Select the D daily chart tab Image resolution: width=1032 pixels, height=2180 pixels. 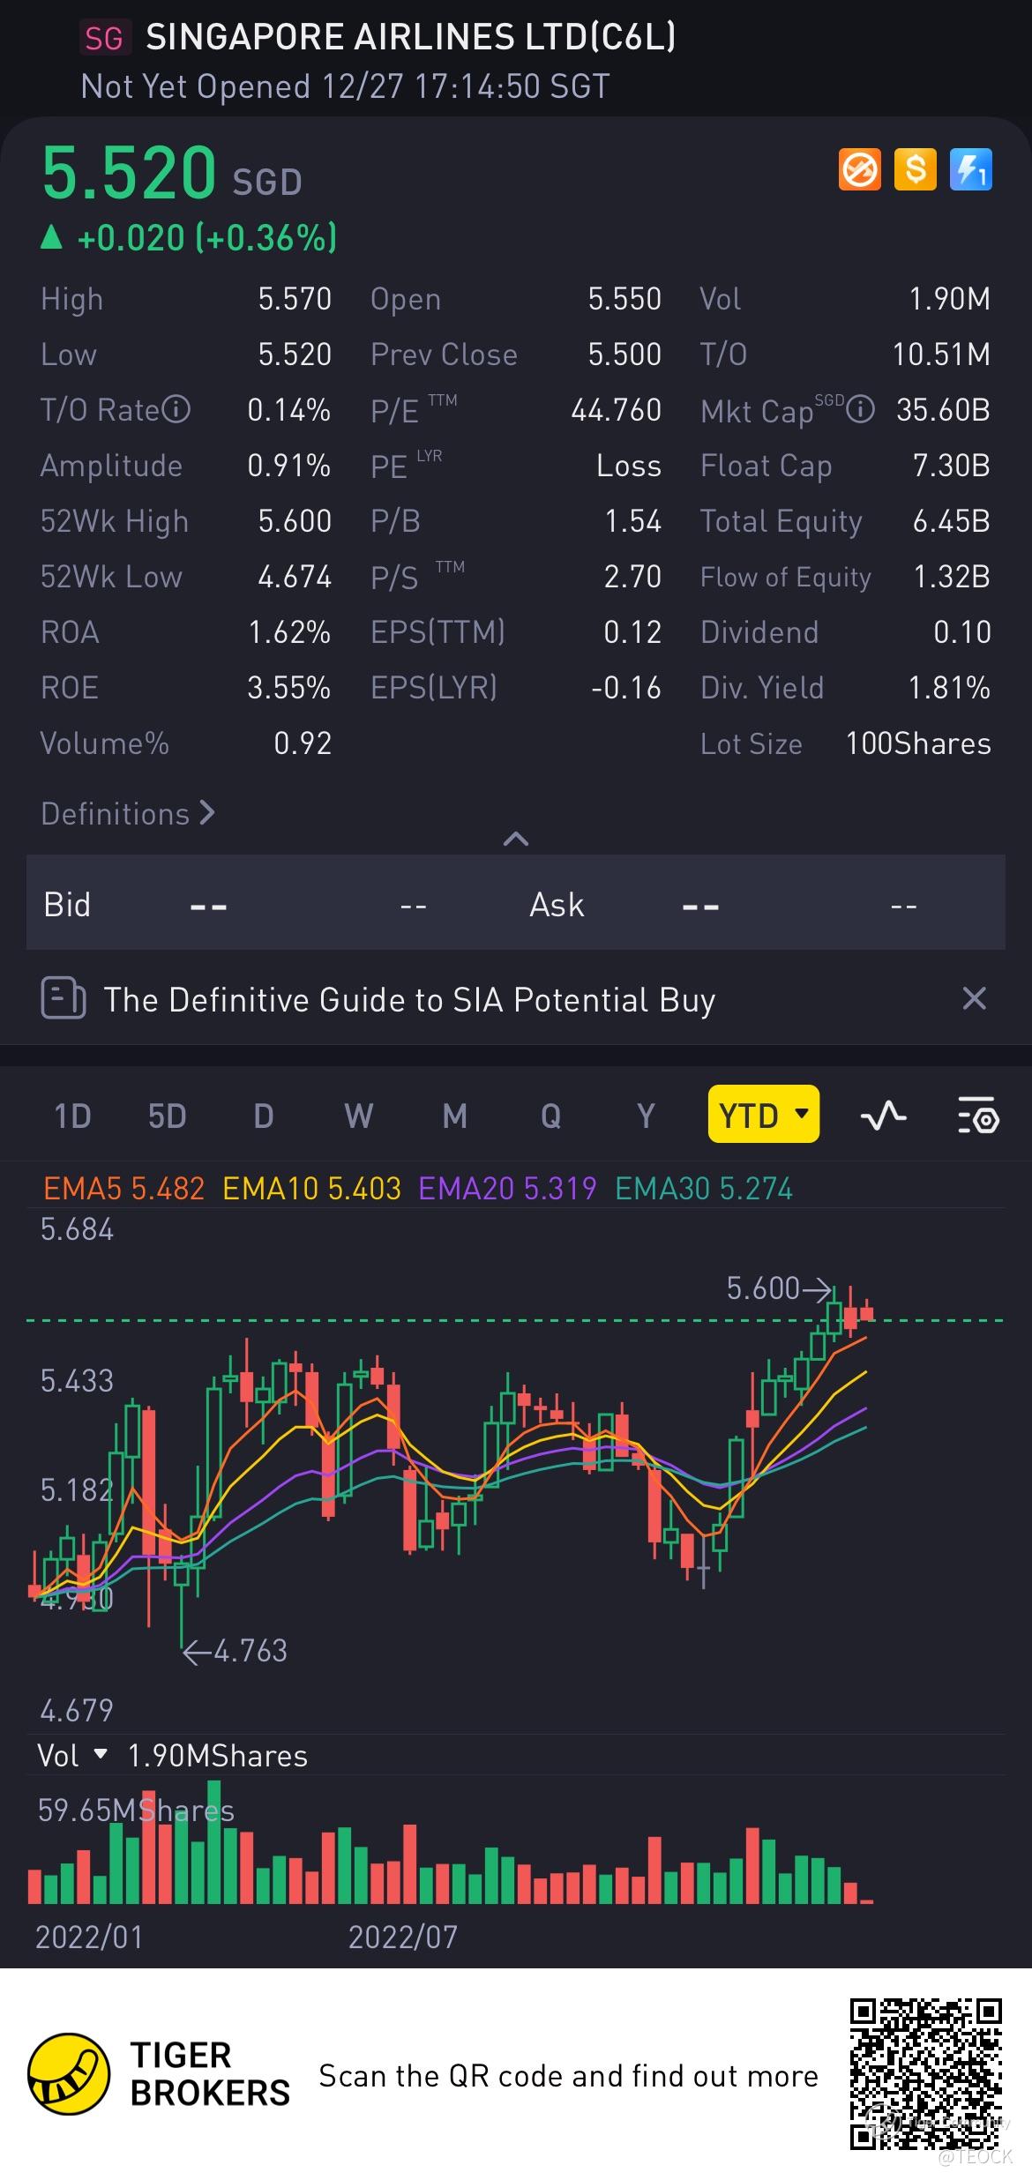pyautogui.click(x=263, y=1116)
